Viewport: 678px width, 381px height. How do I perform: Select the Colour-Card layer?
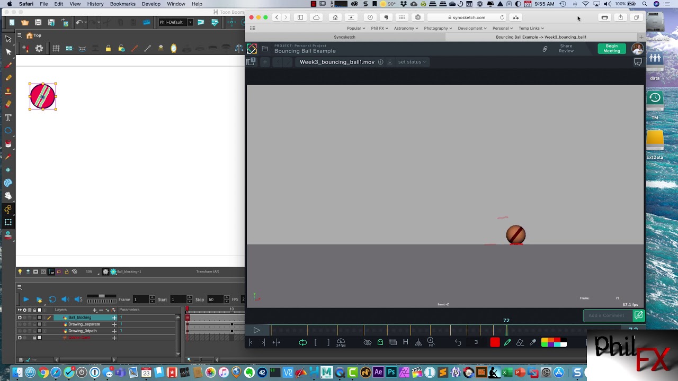pos(79,338)
